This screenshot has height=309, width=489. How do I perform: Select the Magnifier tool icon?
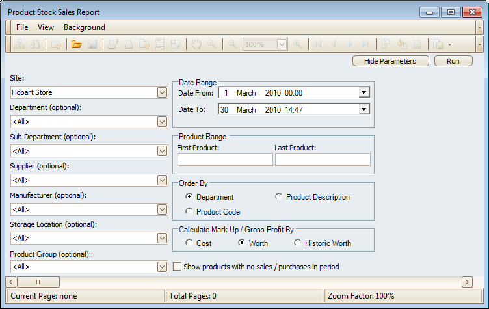[212, 44]
